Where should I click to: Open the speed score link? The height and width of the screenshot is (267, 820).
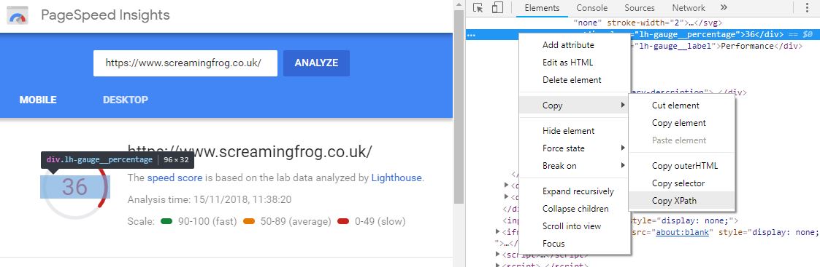pos(175,178)
